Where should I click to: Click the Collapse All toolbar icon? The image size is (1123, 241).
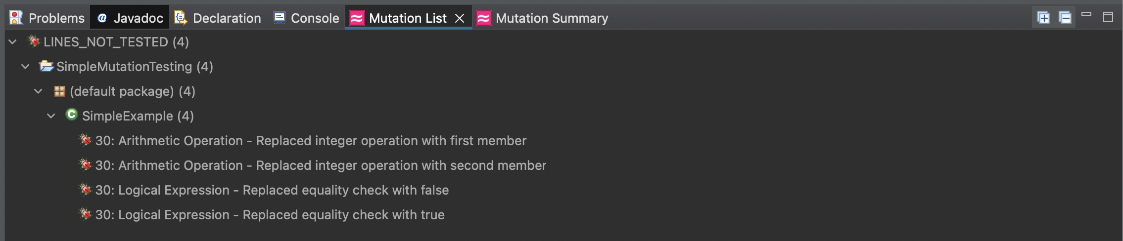[1065, 18]
